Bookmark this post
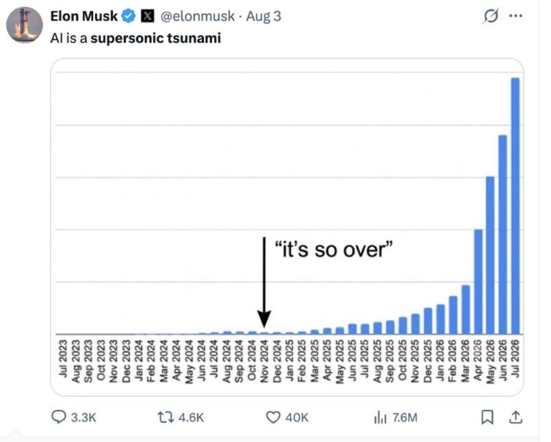This screenshot has height=442, width=551. [x=487, y=417]
